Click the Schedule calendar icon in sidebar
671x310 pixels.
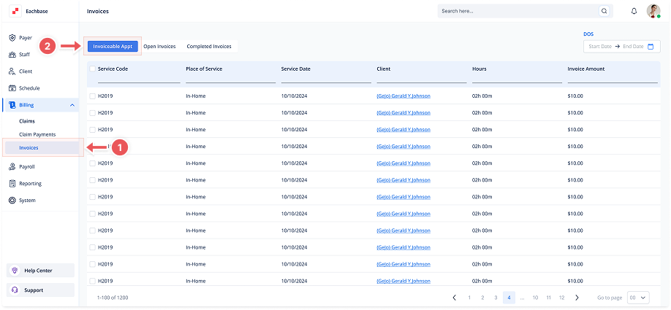[x=12, y=88]
